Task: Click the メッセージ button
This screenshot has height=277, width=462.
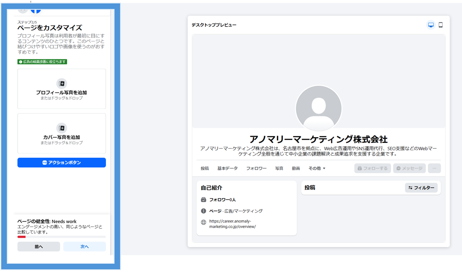Action: 409,168
